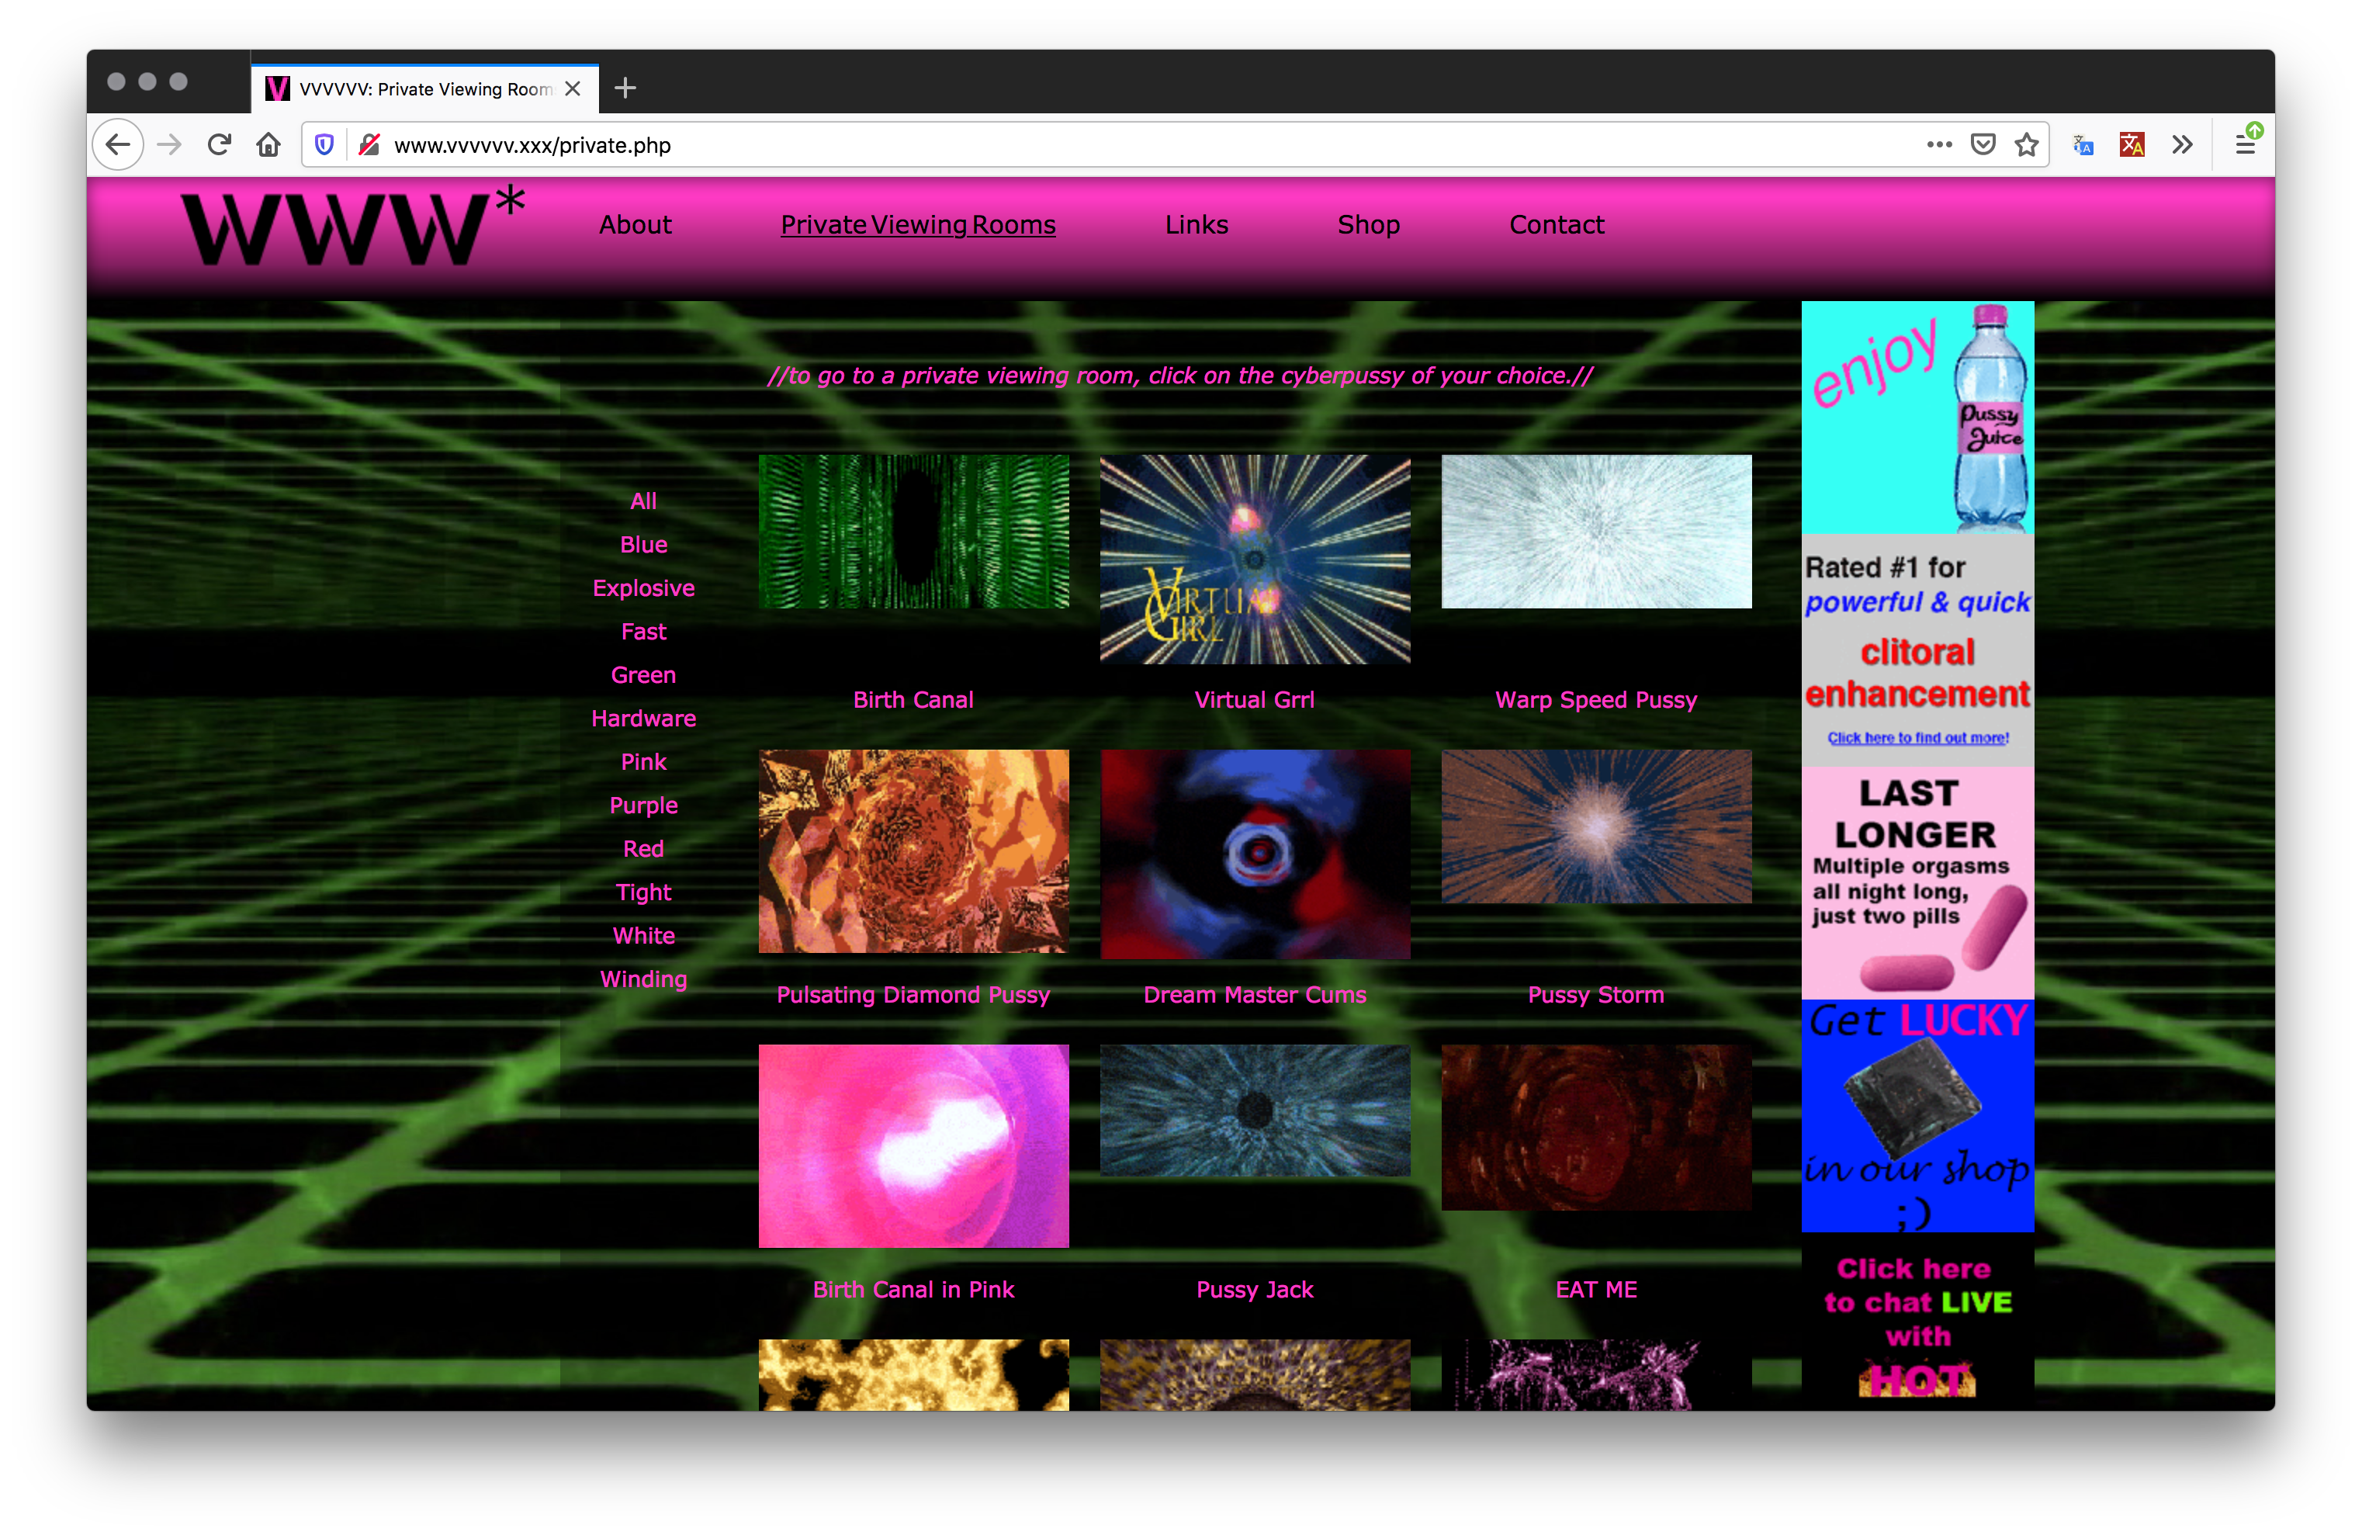The width and height of the screenshot is (2362, 1535).
Task: Open the Private Viewing Rooms menu
Action: pos(920,225)
